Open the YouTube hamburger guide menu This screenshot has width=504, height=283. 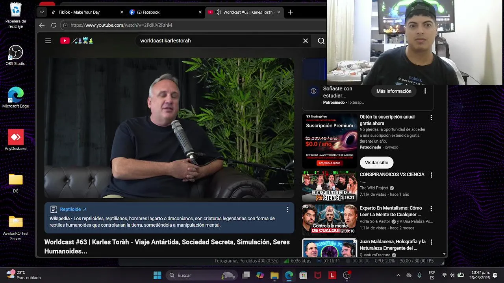click(x=48, y=41)
